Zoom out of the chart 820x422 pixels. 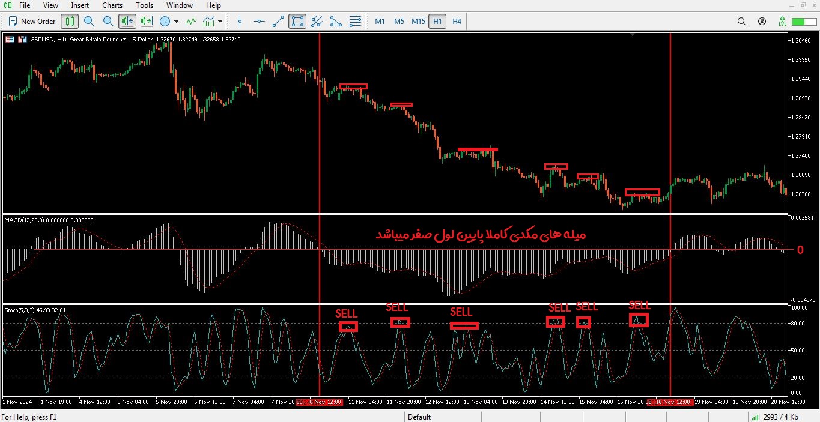pyautogui.click(x=108, y=22)
